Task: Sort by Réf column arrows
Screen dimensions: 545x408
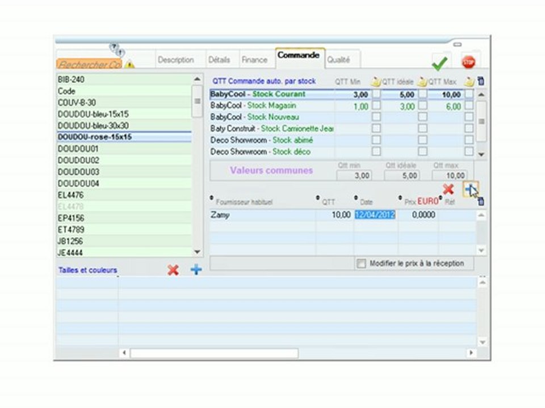Action: (441, 198)
